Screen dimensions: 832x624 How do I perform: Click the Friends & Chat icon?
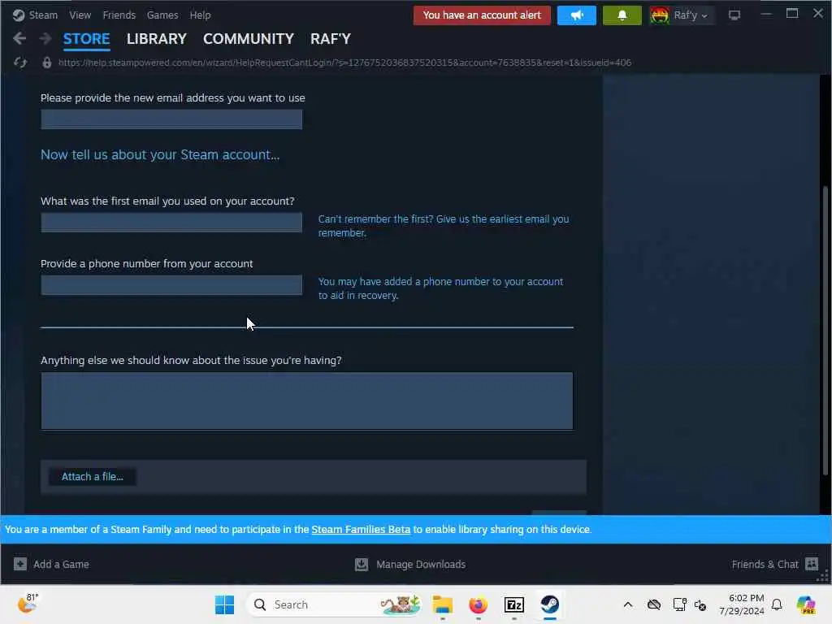[812, 564]
